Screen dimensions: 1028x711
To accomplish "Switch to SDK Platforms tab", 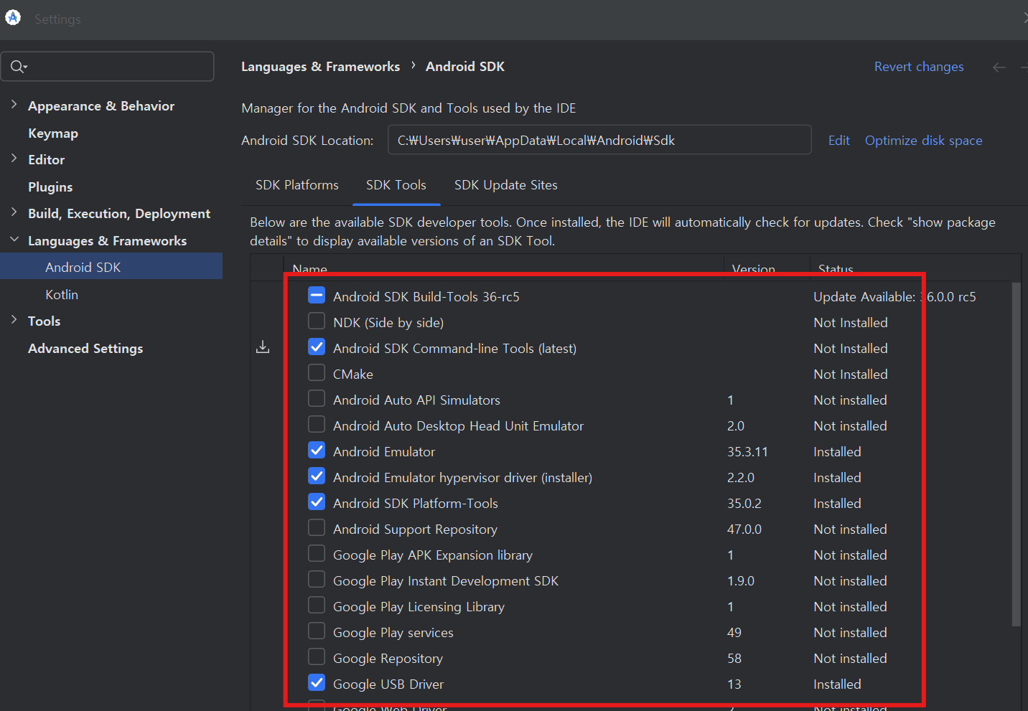I will click(297, 185).
